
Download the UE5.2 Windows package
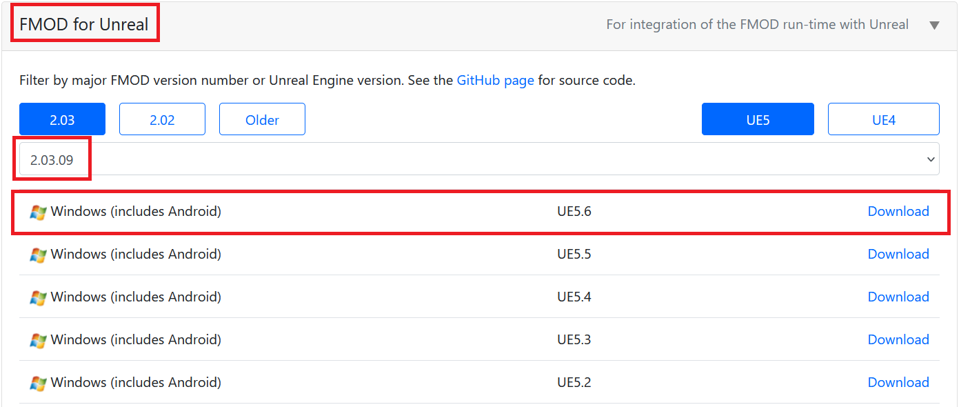(x=898, y=382)
